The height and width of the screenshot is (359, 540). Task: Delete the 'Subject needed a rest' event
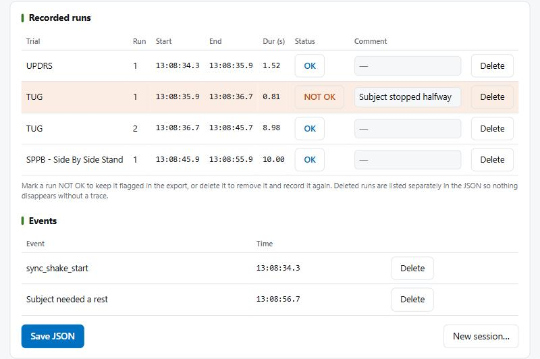(412, 300)
